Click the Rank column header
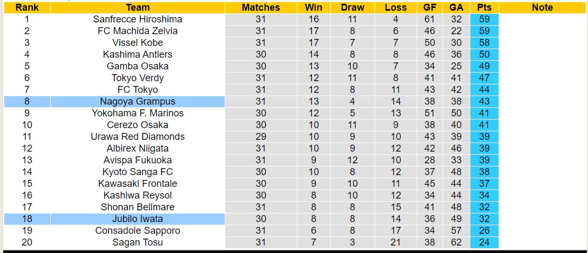 pos(27,7)
